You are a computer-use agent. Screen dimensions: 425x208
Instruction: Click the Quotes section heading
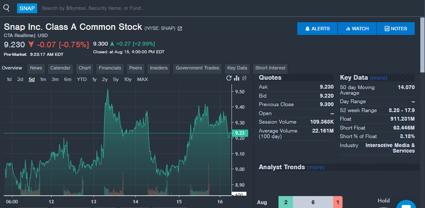tap(270, 78)
